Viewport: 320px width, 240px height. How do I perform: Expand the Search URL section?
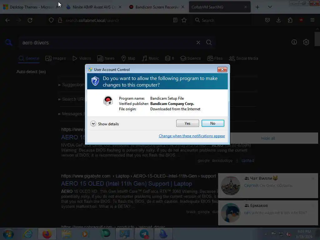tap(71, 99)
